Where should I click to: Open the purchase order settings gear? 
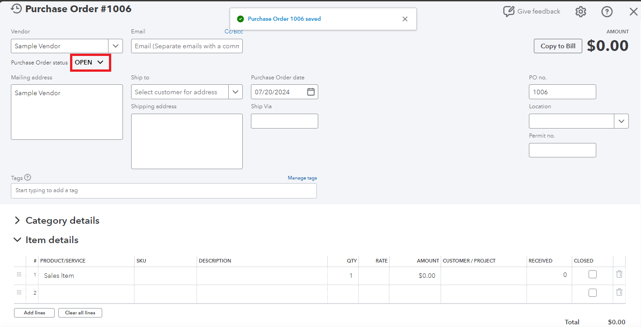point(580,11)
